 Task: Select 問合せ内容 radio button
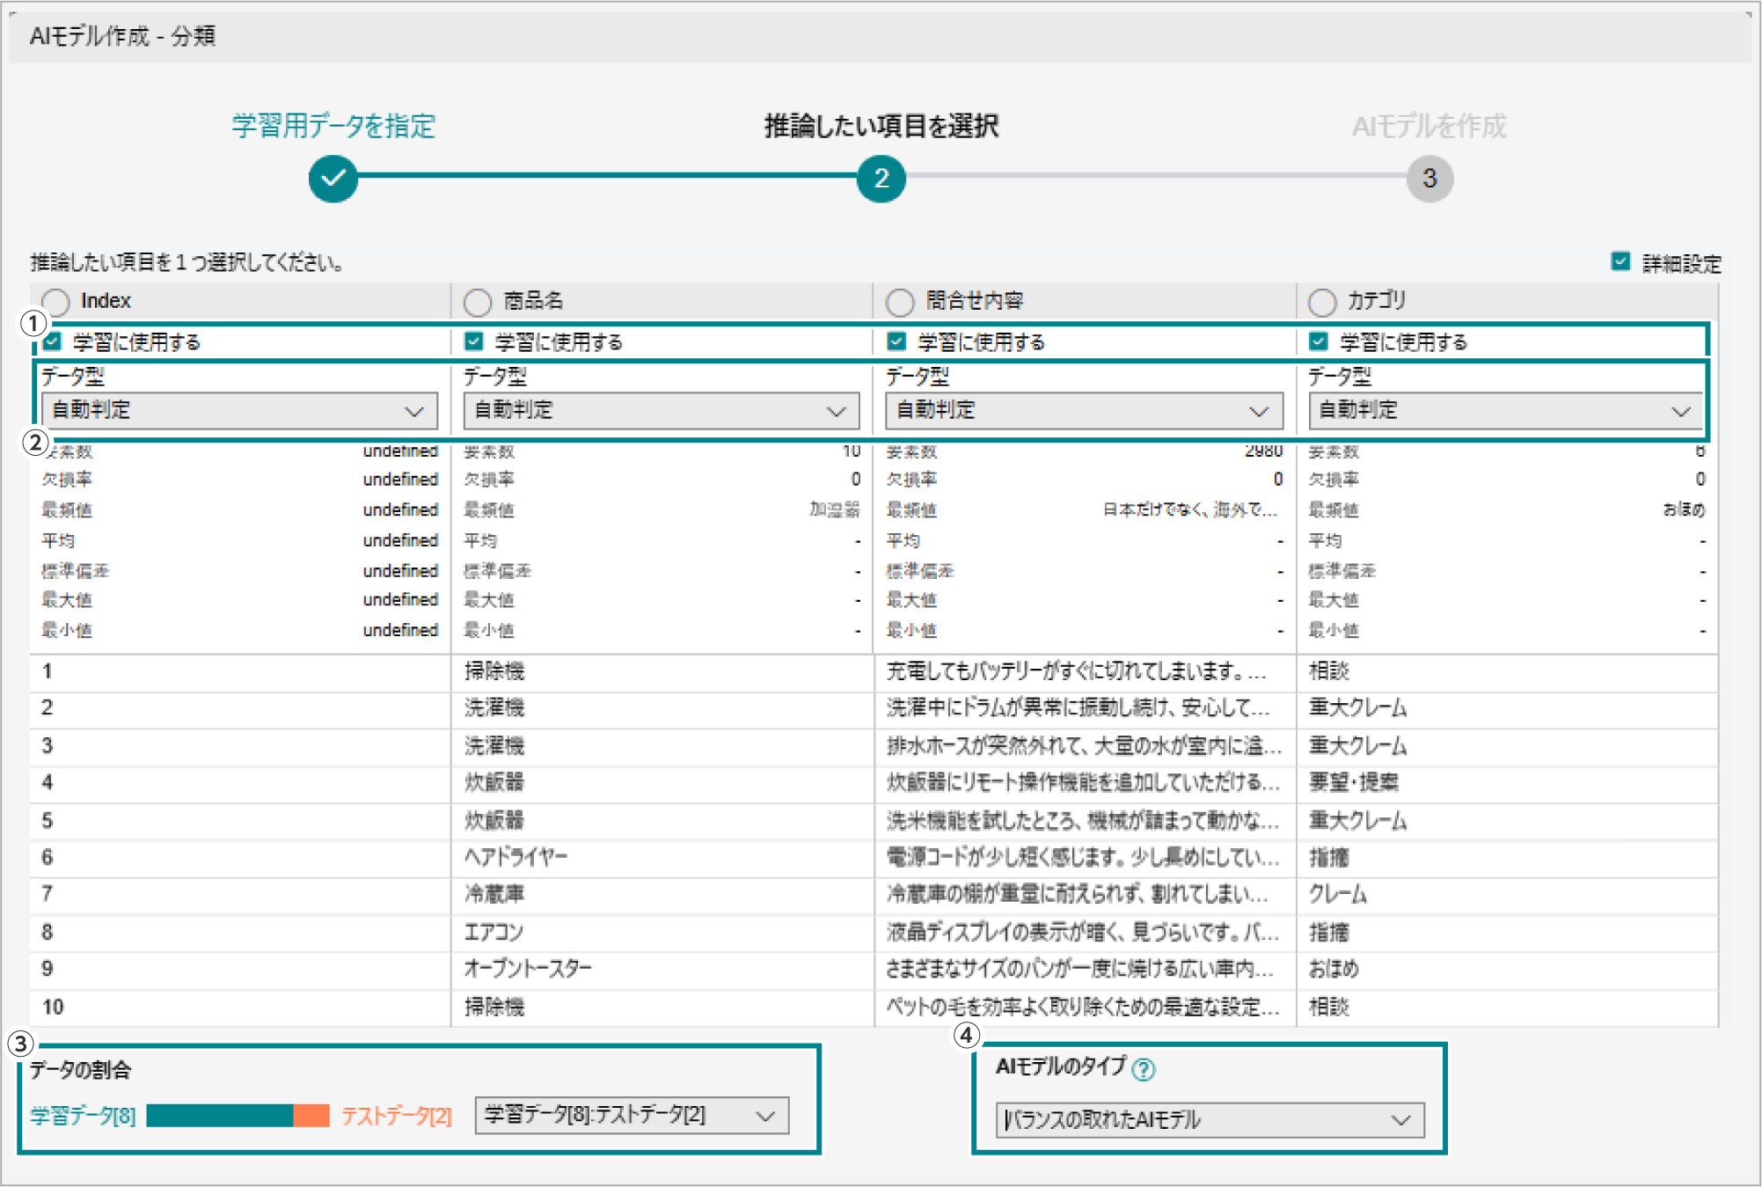coord(900,302)
